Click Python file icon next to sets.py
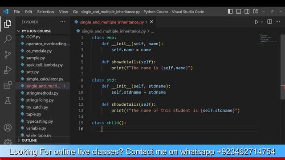The image size is (285, 160). point(22,72)
